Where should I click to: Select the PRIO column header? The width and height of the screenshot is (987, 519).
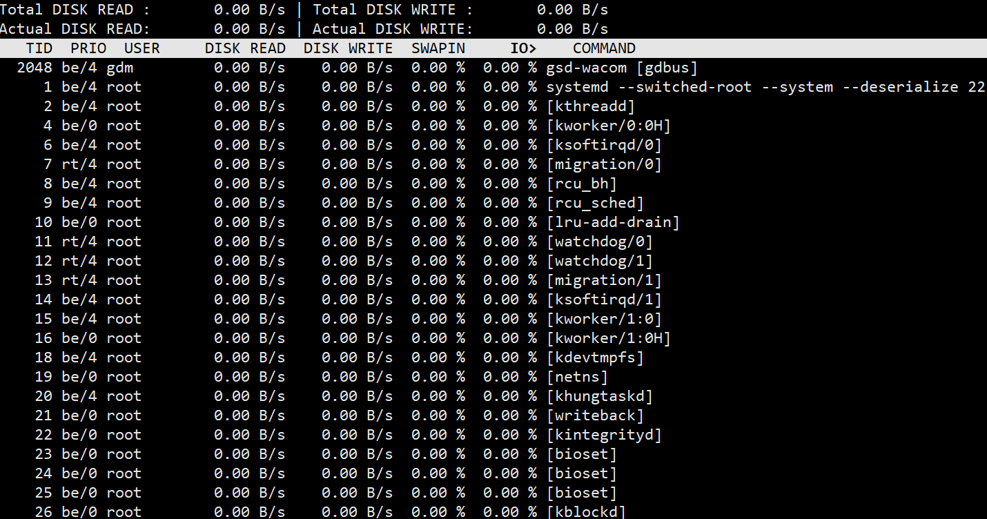(88, 48)
